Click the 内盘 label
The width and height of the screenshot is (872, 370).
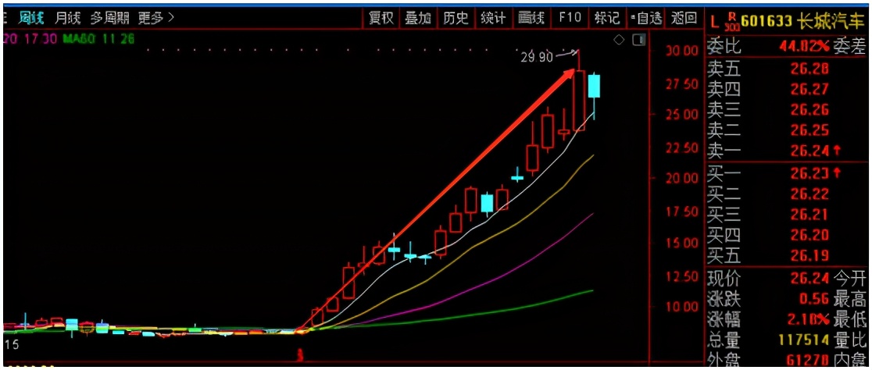850,360
